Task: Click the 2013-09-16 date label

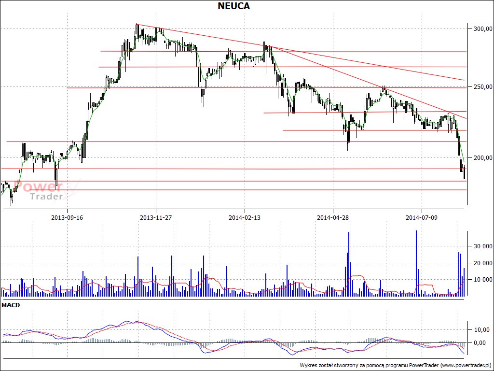Action: coord(67,217)
